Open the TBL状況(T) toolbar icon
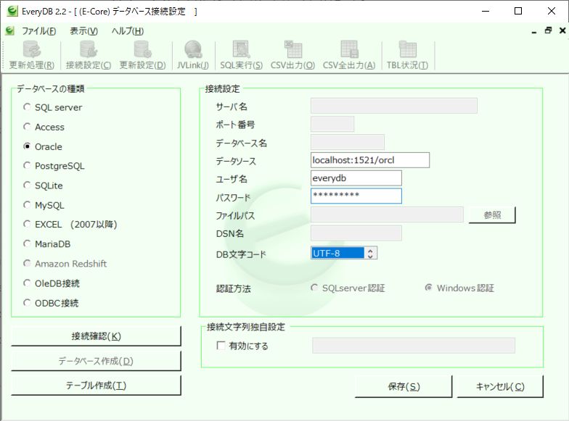Screen dimensions: 569x421 (407, 55)
